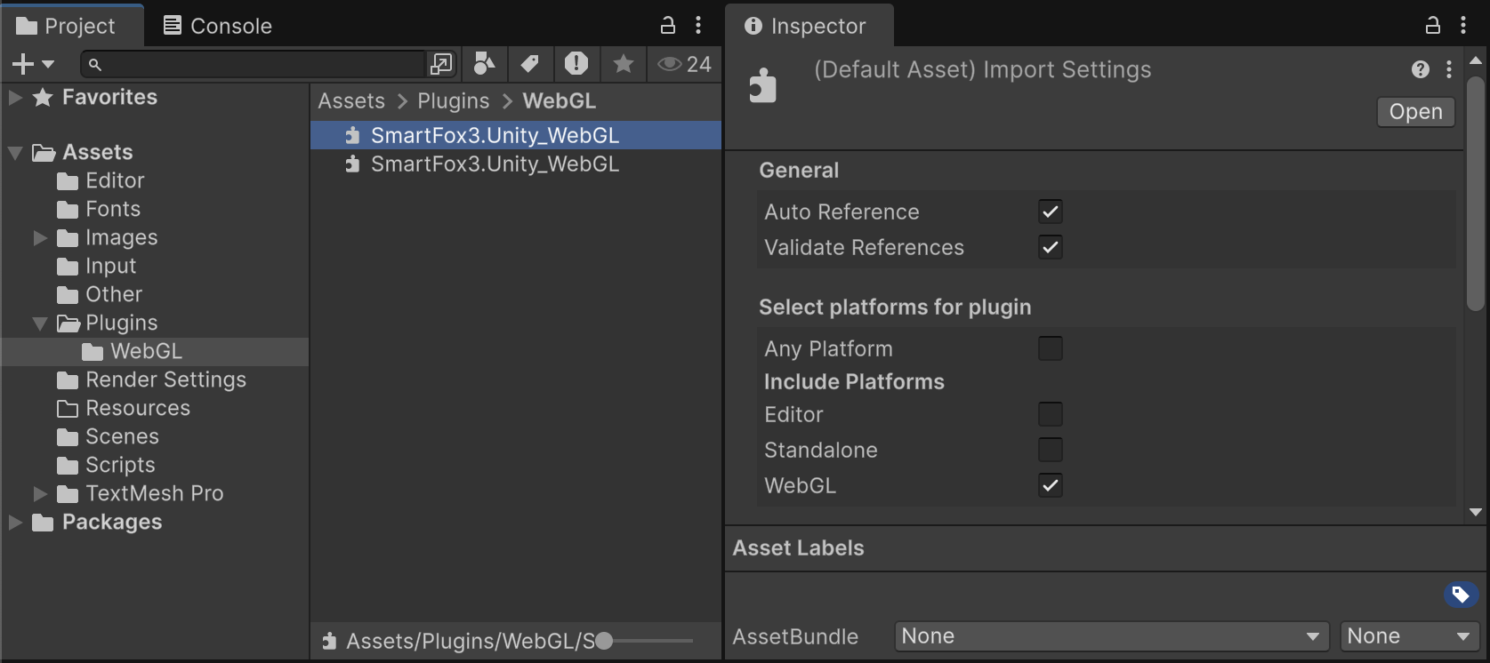This screenshot has width=1490, height=663.
Task: Open the Project panel three-dot menu
Action: tap(698, 25)
